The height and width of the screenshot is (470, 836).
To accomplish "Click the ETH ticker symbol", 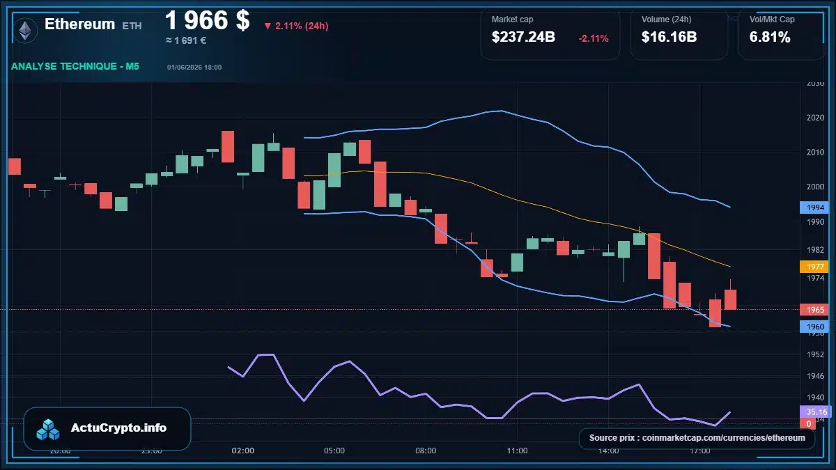I will pyautogui.click(x=132, y=26).
